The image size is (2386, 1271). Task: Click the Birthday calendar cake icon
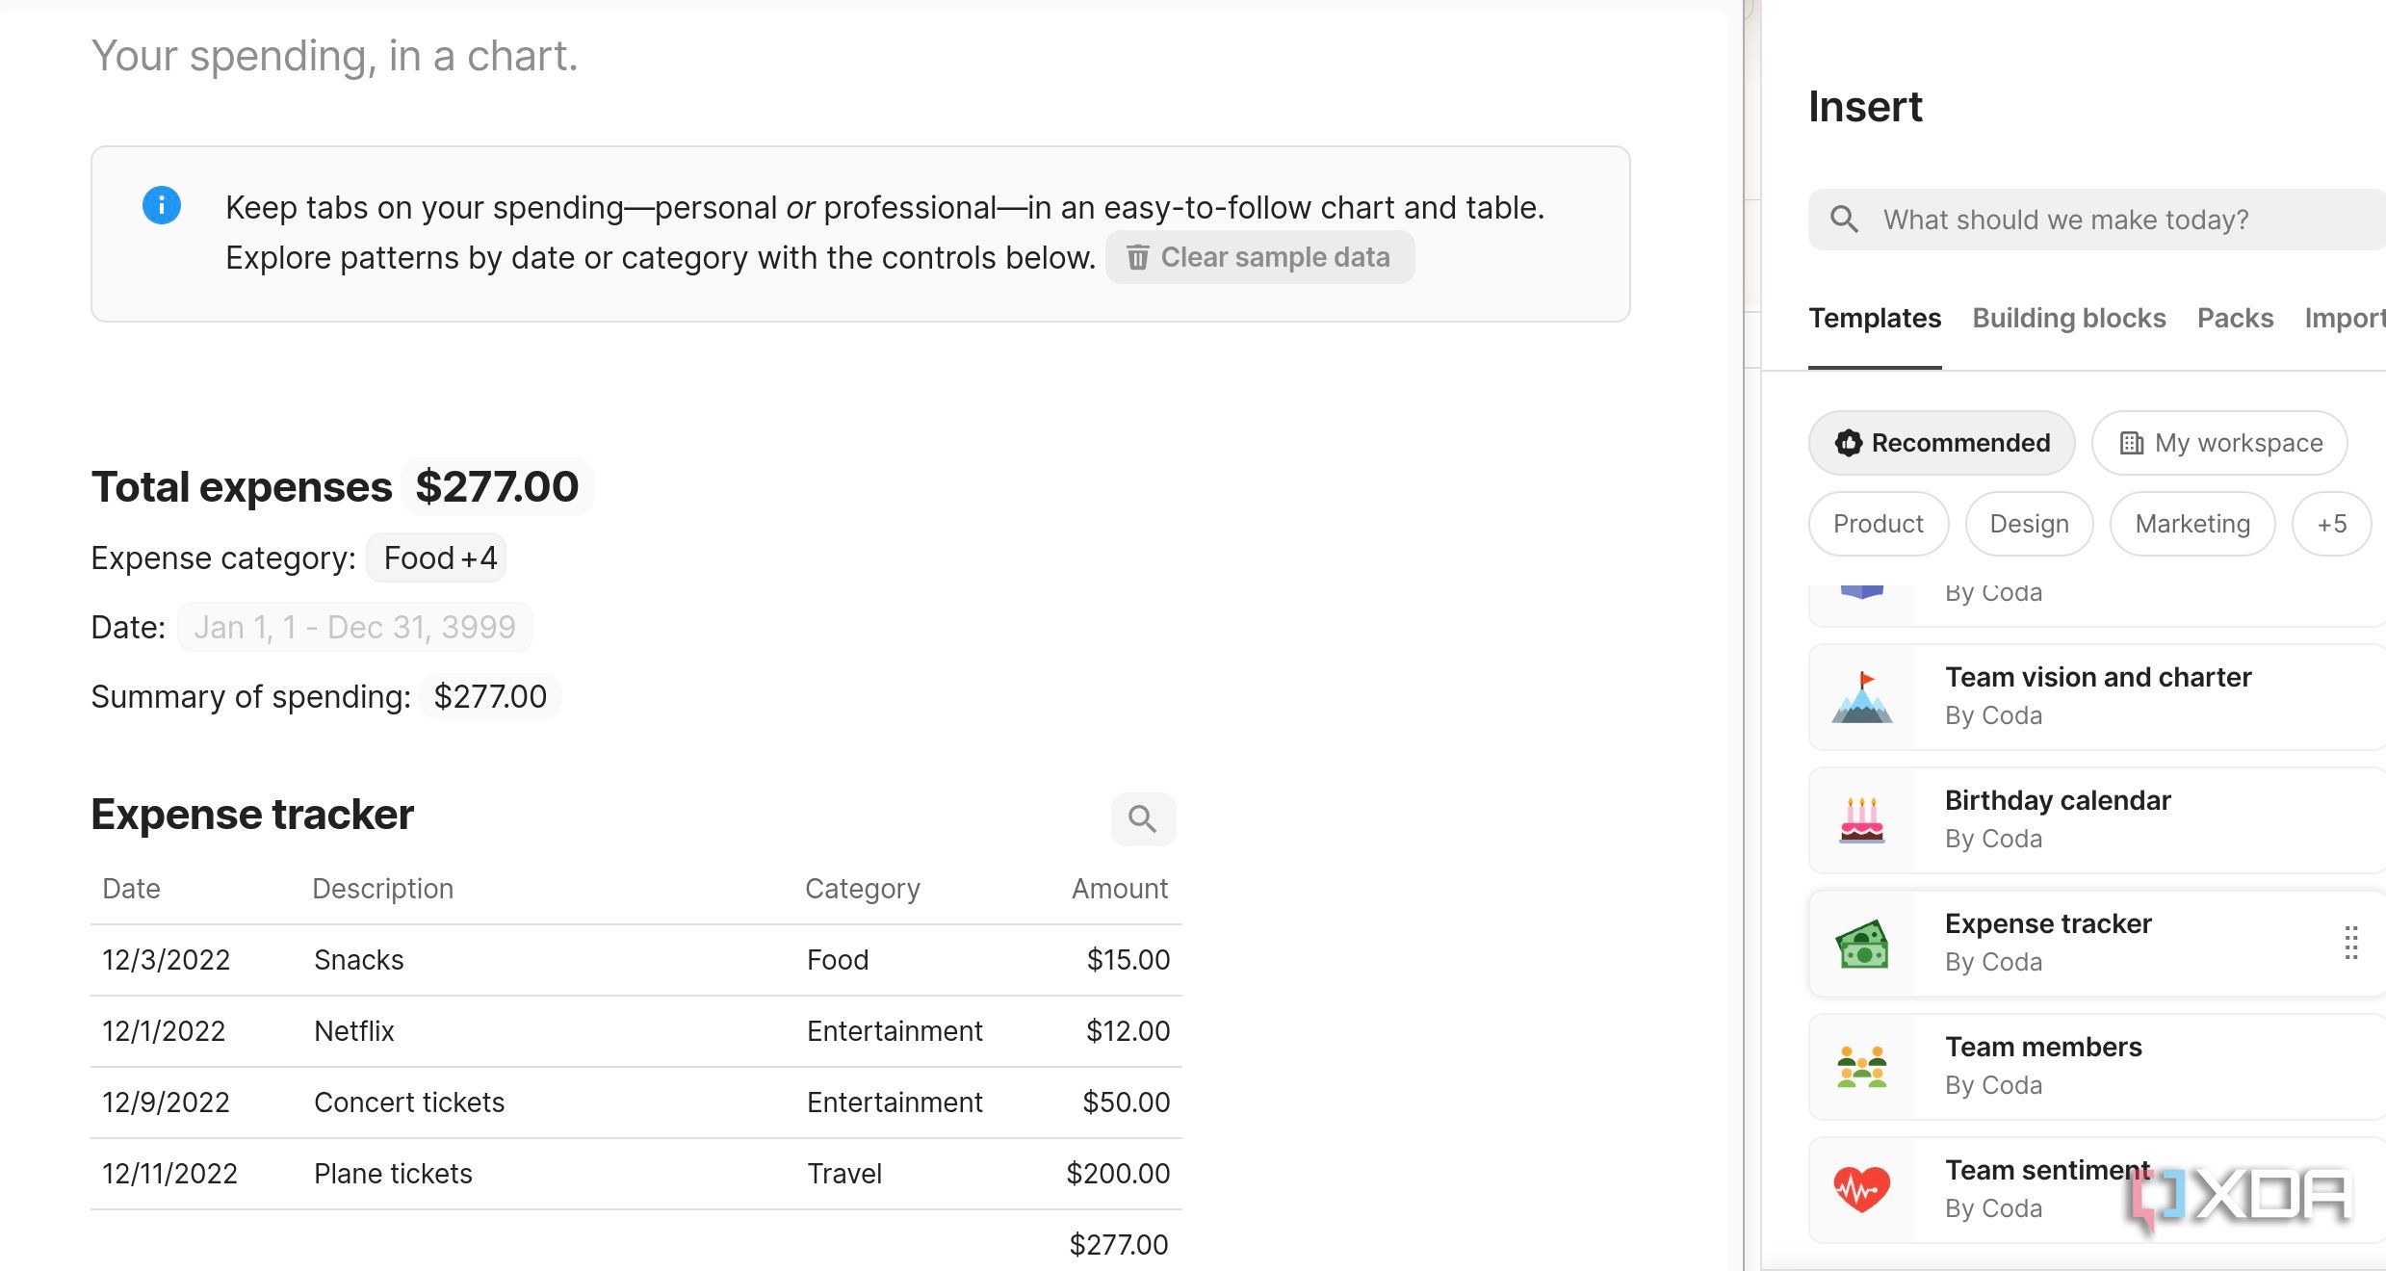[1861, 820]
